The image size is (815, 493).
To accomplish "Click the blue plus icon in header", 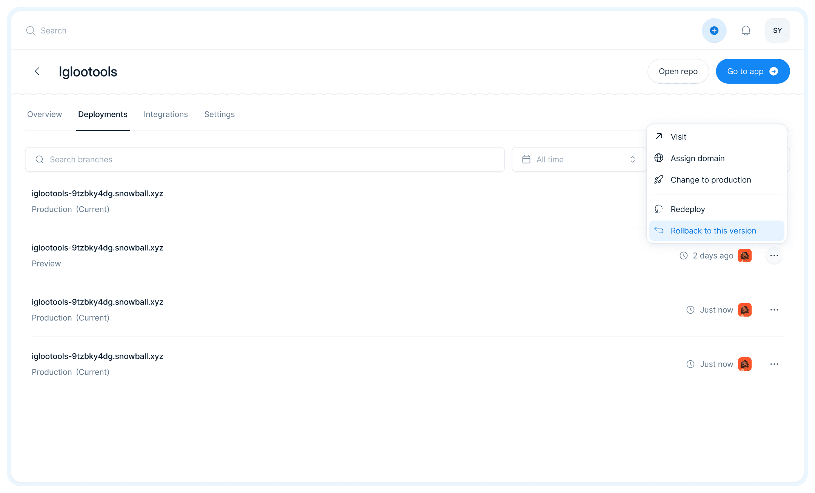I will click(714, 31).
